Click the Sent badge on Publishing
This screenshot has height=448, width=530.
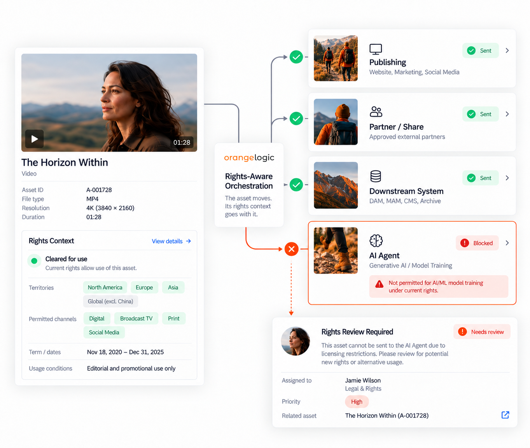click(480, 50)
